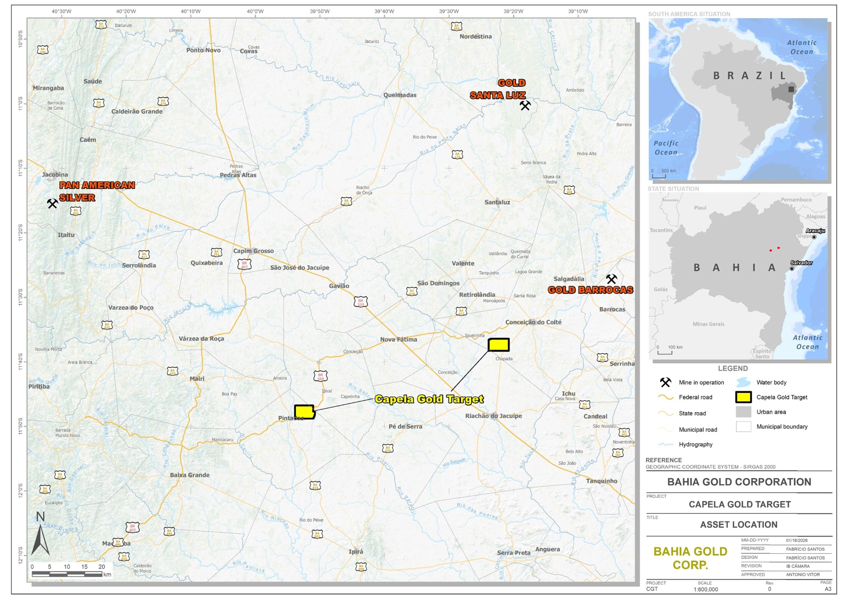
Task: Click the Mine in operation legend symbol
Action: (x=665, y=382)
